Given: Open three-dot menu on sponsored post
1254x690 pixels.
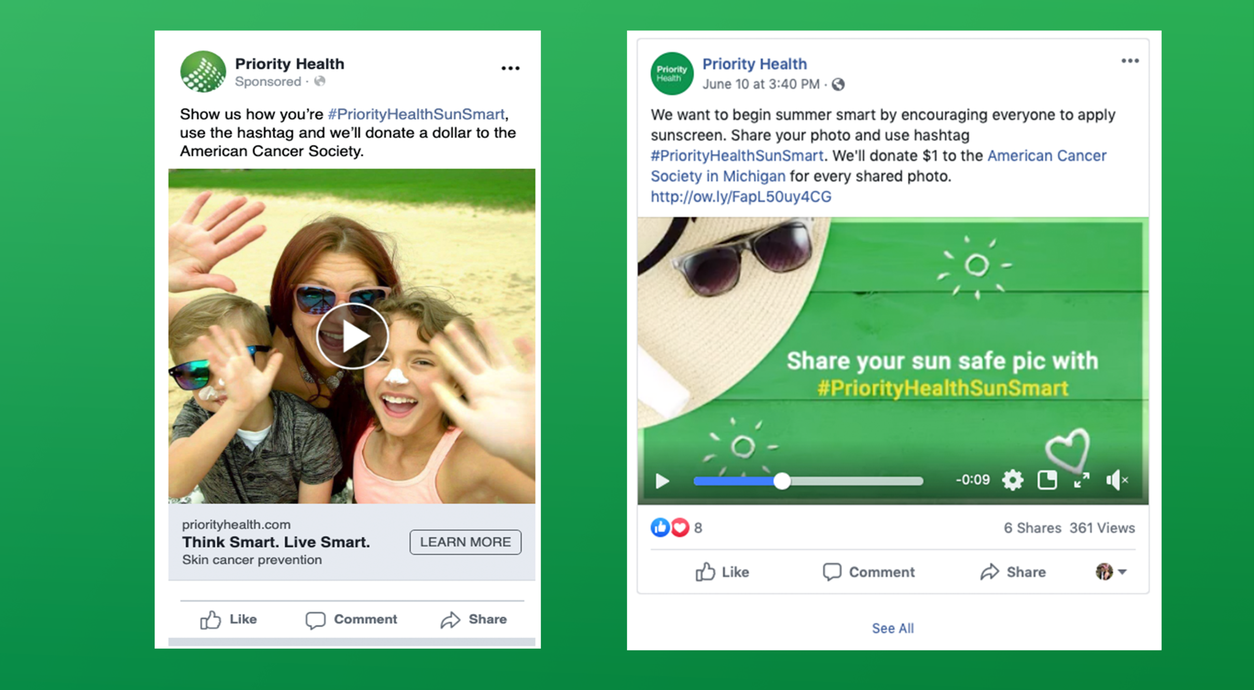Looking at the screenshot, I should (x=510, y=68).
